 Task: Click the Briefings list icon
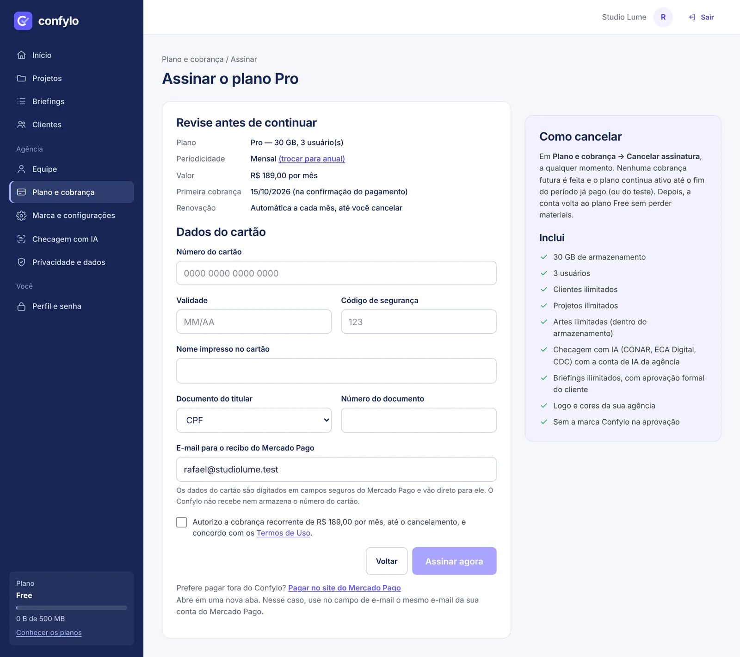pos(21,101)
